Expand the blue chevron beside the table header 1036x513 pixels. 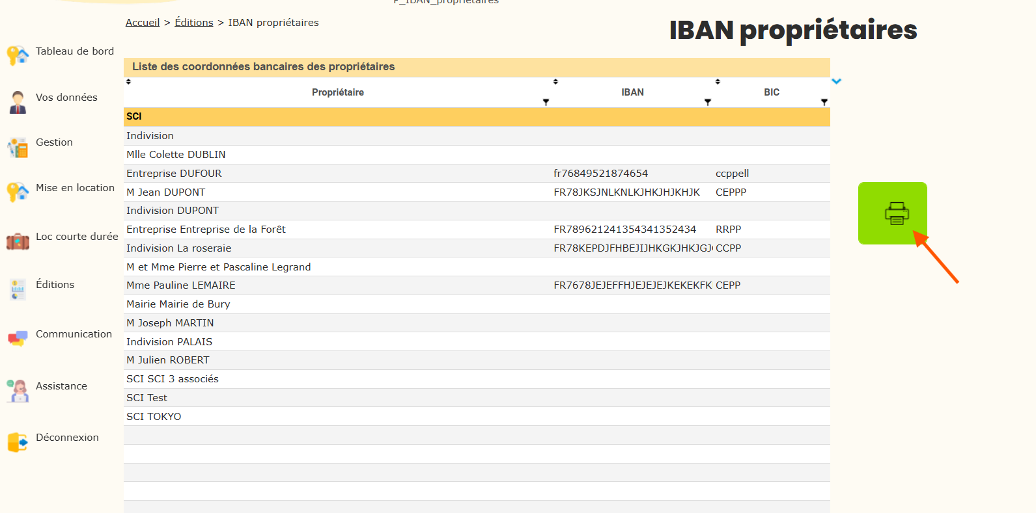tap(837, 81)
